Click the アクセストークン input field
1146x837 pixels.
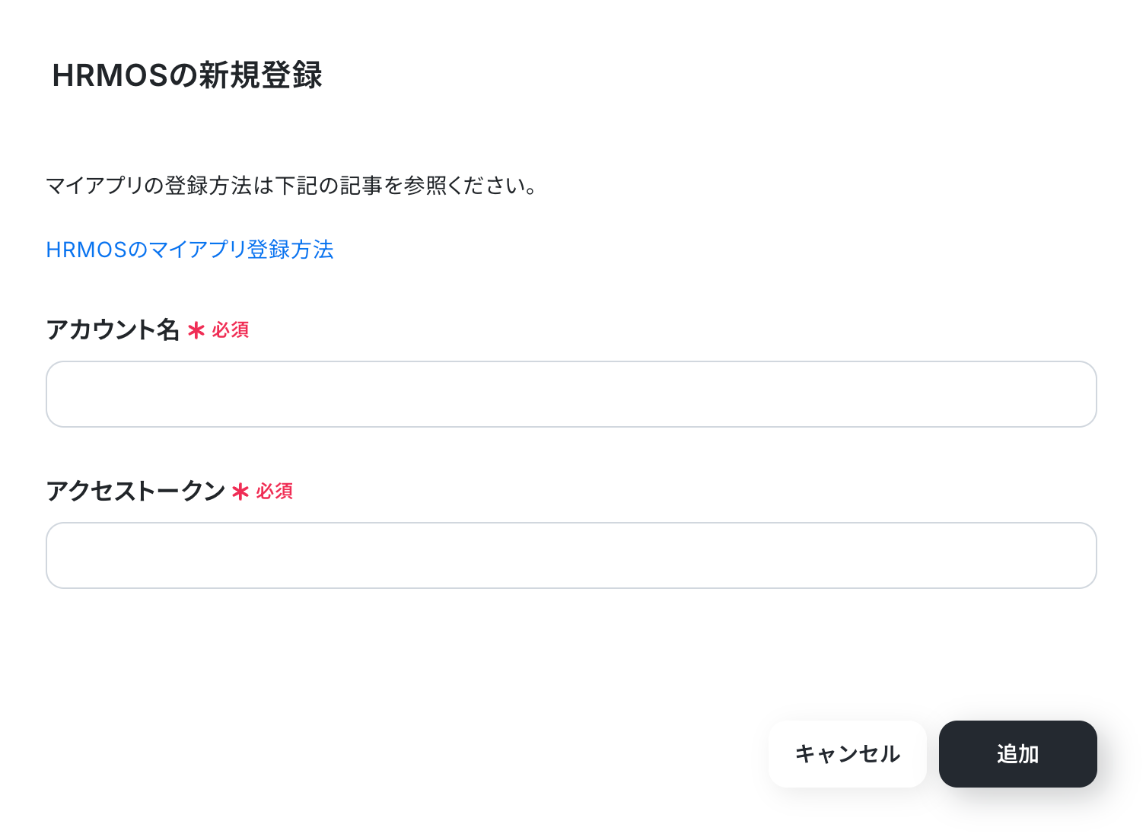point(571,555)
